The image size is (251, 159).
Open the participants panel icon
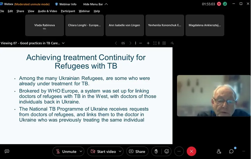pyautogui.click(x=219, y=151)
